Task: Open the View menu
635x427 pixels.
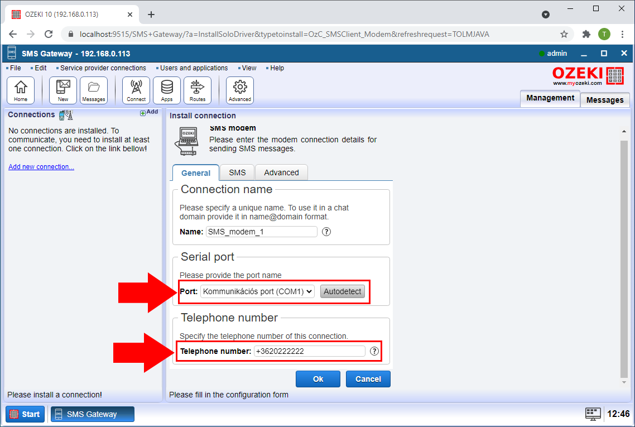Action: click(249, 68)
